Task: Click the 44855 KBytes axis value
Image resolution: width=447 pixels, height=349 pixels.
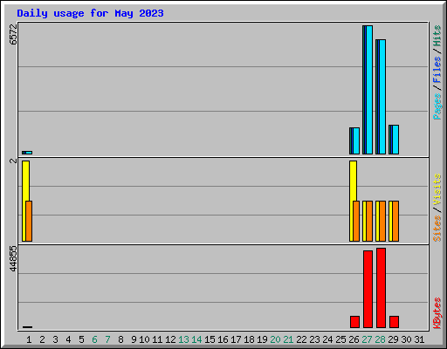Action: [13, 258]
